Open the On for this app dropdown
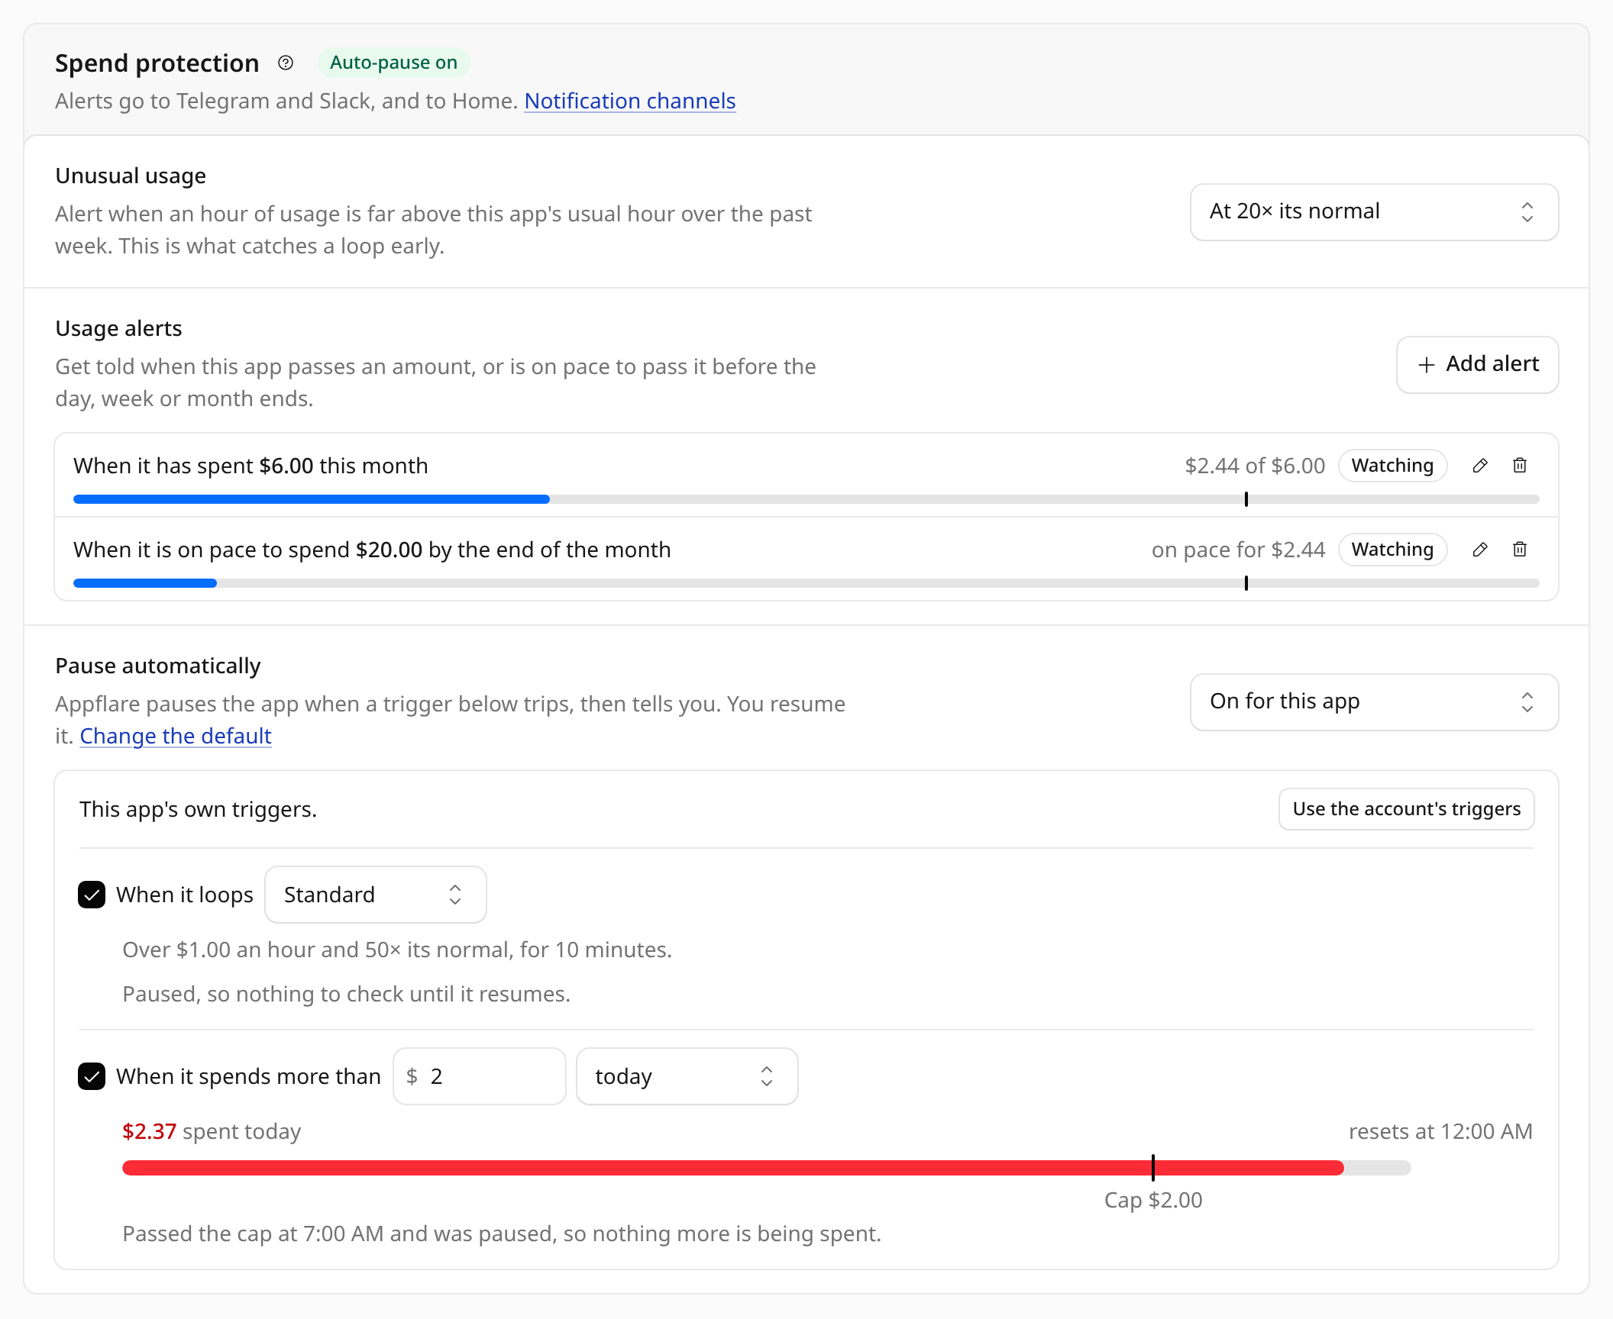1613x1319 pixels. pos(1374,701)
